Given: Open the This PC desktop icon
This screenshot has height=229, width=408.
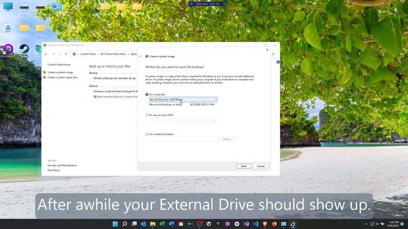Looking at the screenshot, I should tap(8, 6).
